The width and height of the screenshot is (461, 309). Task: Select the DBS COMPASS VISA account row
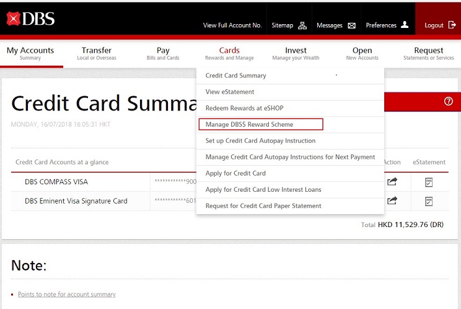pyautogui.click(x=56, y=182)
